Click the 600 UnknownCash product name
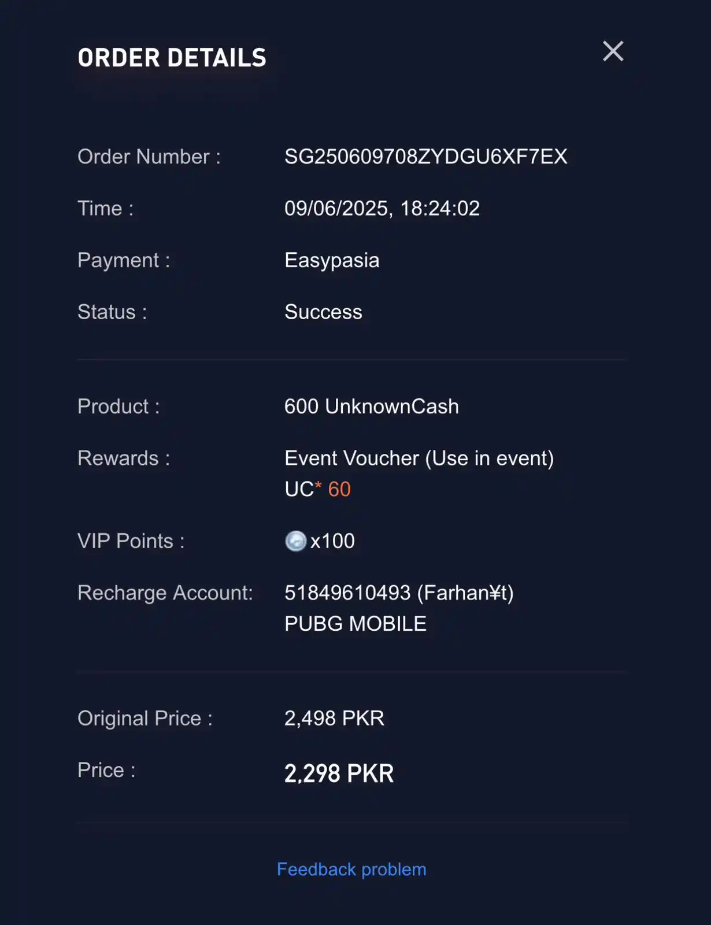This screenshot has height=925, width=711. tap(372, 406)
